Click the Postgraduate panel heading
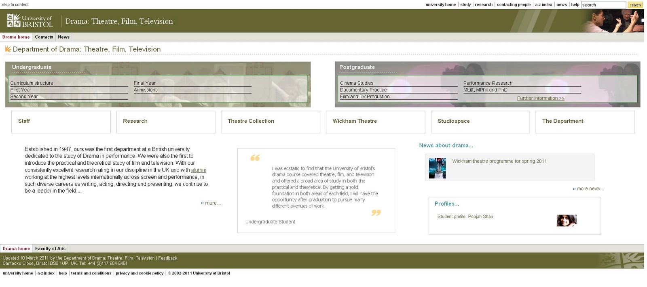This screenshot has width=647, height=287. click(x=357, y=67)
